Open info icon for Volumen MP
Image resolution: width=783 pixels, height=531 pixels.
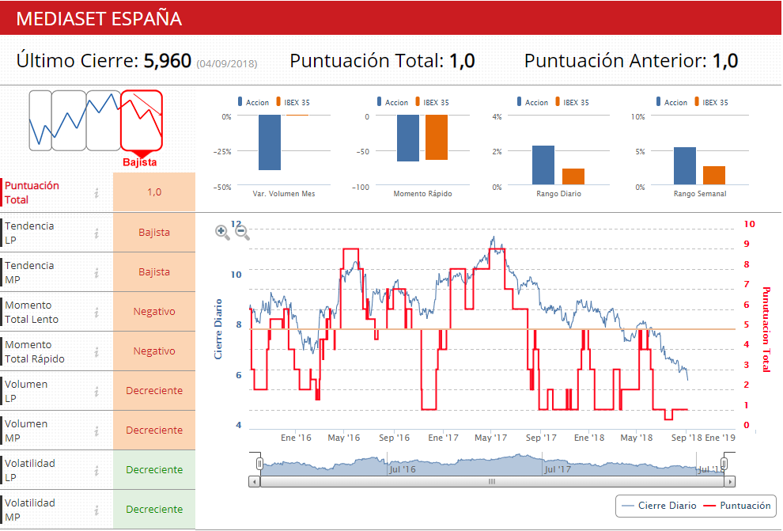96,430
